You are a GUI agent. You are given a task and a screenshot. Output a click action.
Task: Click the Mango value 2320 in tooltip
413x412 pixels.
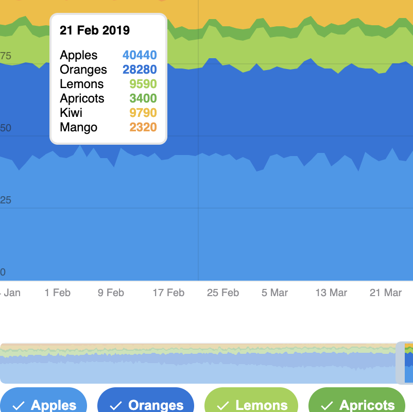pos(143,127)
